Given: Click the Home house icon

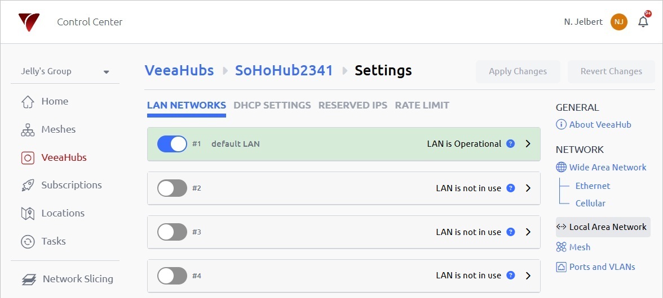Looking at the screenshot, I should coord(28,102).
